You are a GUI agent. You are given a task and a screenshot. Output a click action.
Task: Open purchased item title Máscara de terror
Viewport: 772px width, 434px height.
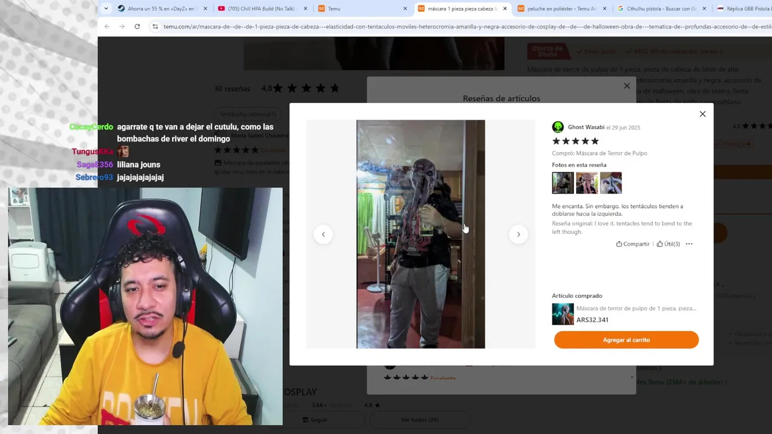[636, 309]
